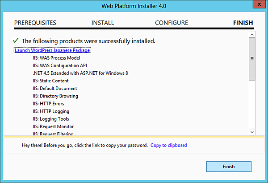Open Launch WordPress Japanese Package link
Viewport: 268px width, 183px height.
point(52,50)
